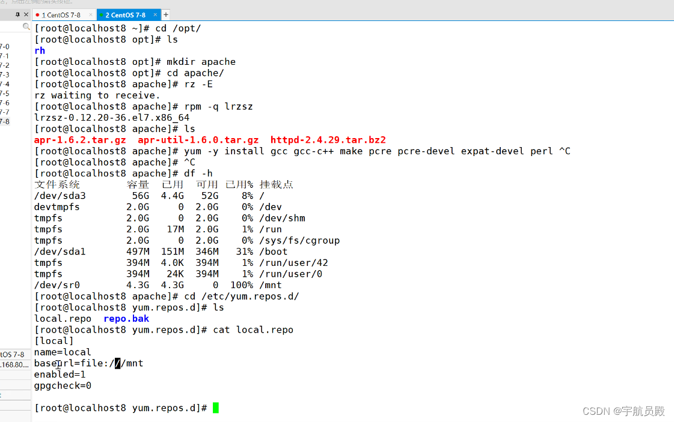
Task: Click the green terminal cursor at the prompt
Action: [x=216, y=408]
